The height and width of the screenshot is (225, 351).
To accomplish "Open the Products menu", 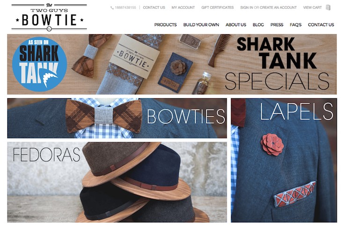I will (165, 25).
